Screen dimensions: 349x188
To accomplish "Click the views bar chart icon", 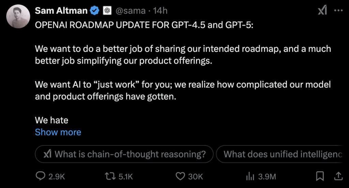I will tap(251, 176).
